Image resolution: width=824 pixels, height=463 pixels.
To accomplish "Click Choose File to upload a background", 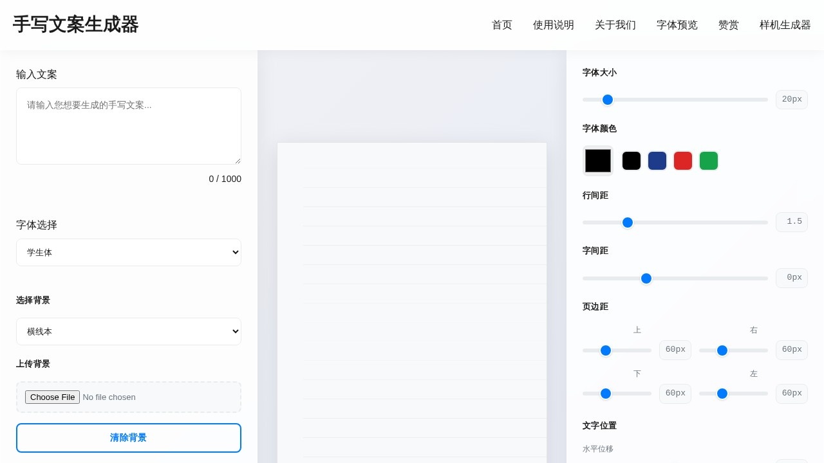I will [x=52, y=397].
